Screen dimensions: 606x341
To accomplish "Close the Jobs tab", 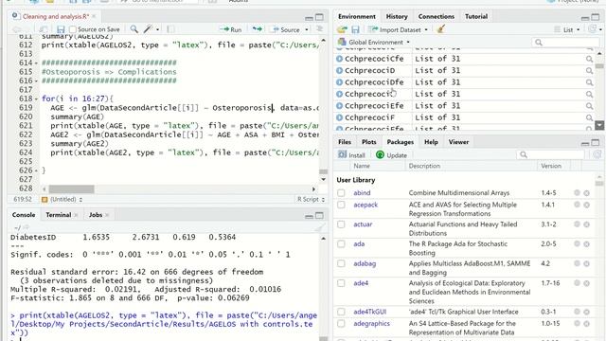I will [x=107, y=215].
